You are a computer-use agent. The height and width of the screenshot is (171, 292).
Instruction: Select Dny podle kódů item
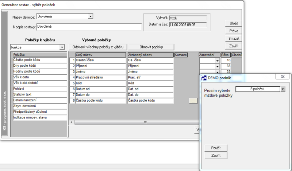pos(40,66)
